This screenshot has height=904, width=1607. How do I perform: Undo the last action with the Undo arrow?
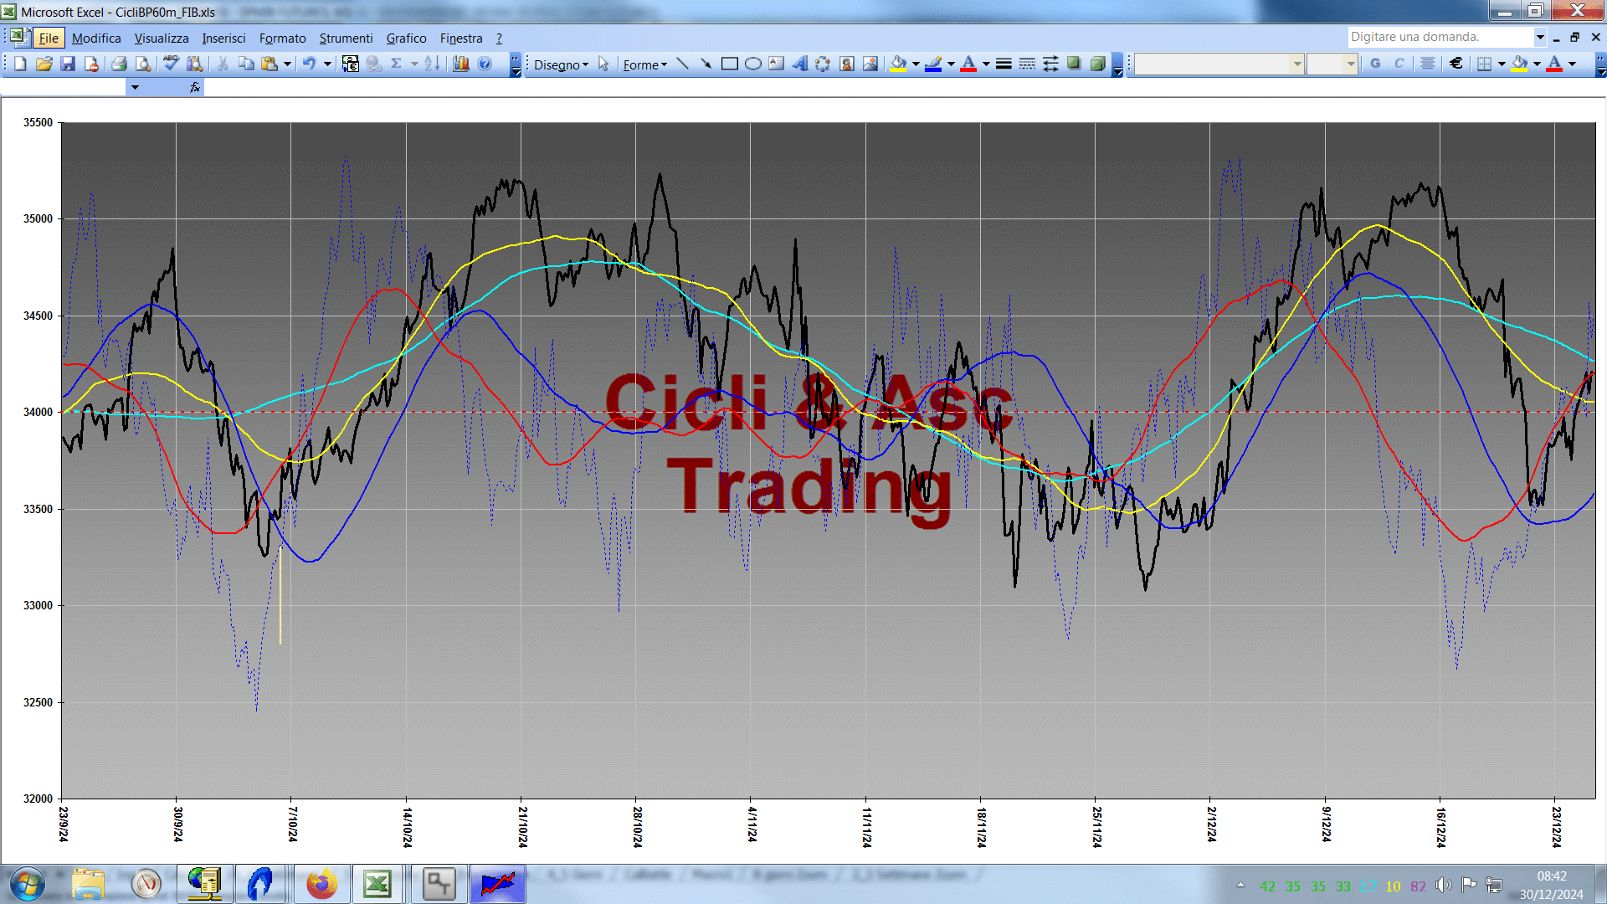pyautogui.click(x=309, y=64)
